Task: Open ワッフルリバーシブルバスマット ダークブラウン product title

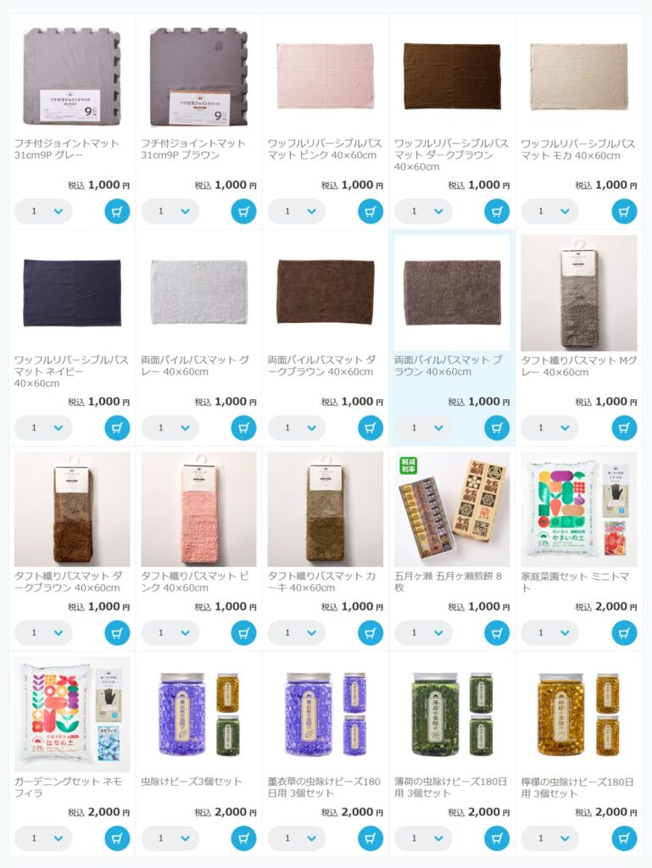Action: (451, 155)
